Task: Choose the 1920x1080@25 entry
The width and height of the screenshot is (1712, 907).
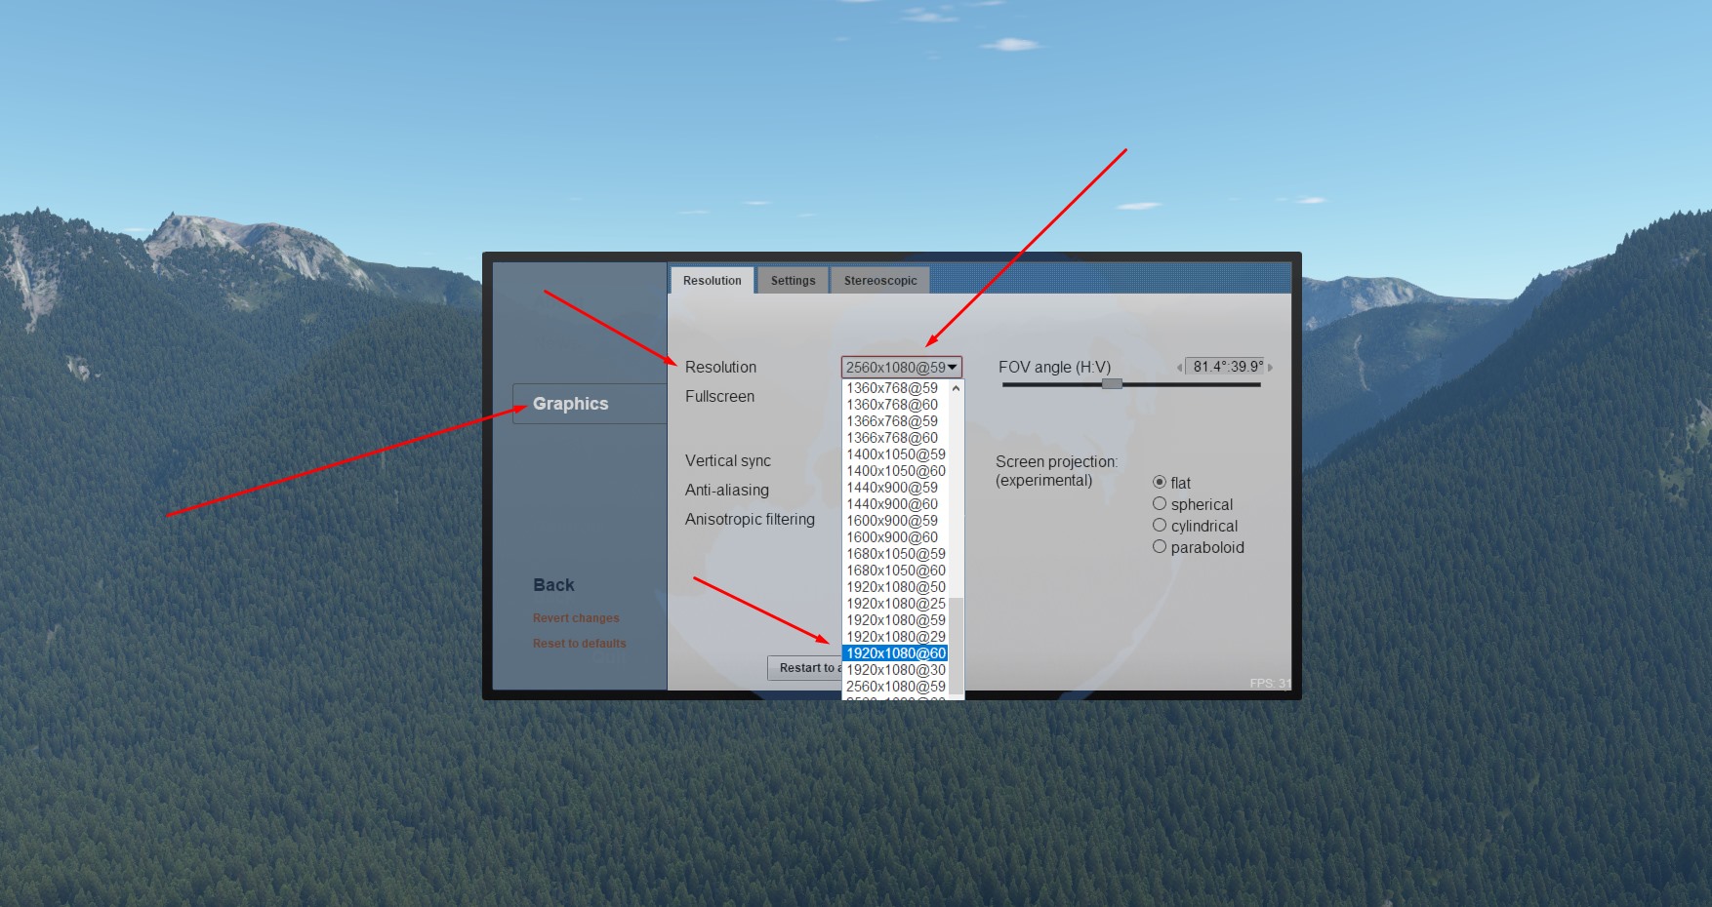Action: (x=895, y=604)
